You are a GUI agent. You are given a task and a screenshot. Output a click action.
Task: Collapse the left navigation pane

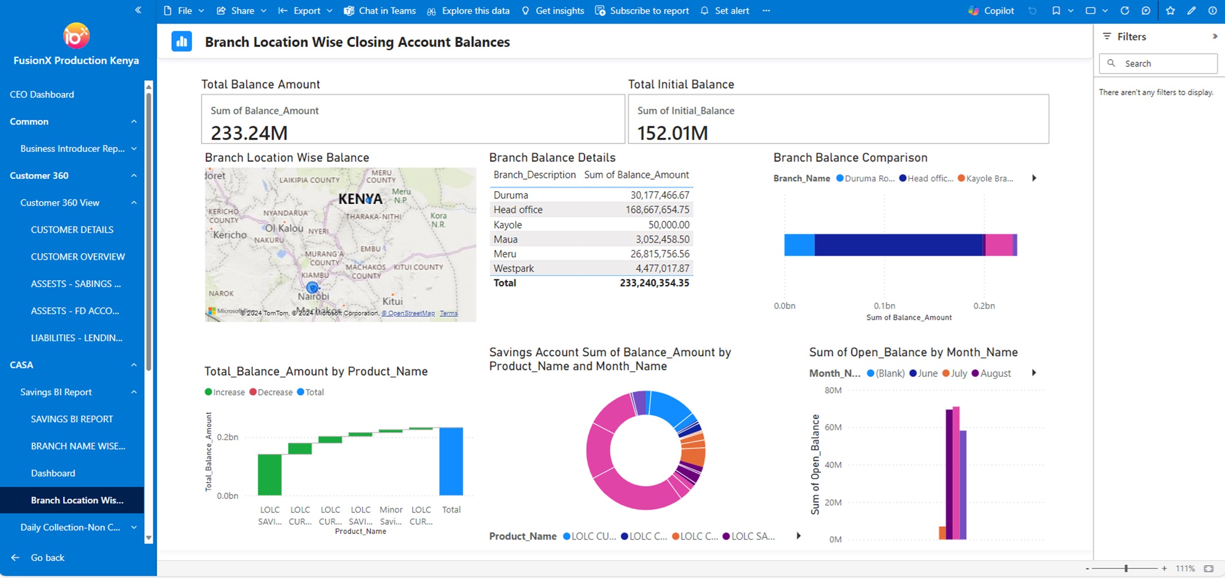click(x=138, y=10)
